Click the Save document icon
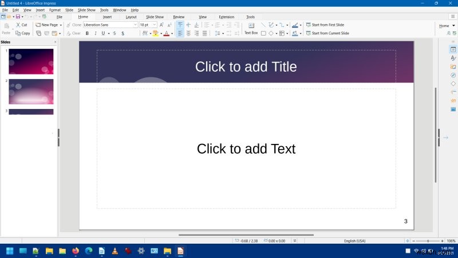The height and width of the screenshot is (258, 458). click(x=18, y=17)
